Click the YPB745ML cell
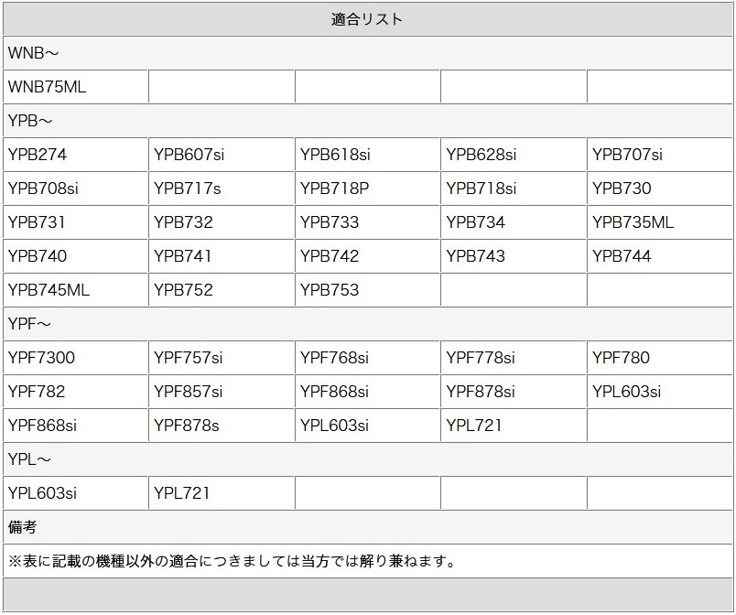736x615 pixels. tap(76, 290)
